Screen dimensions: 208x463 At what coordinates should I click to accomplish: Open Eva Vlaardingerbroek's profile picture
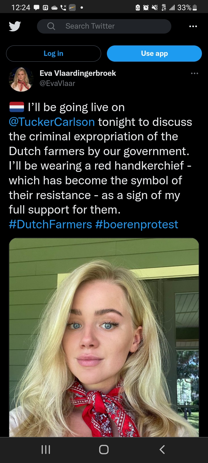[21, 79]
